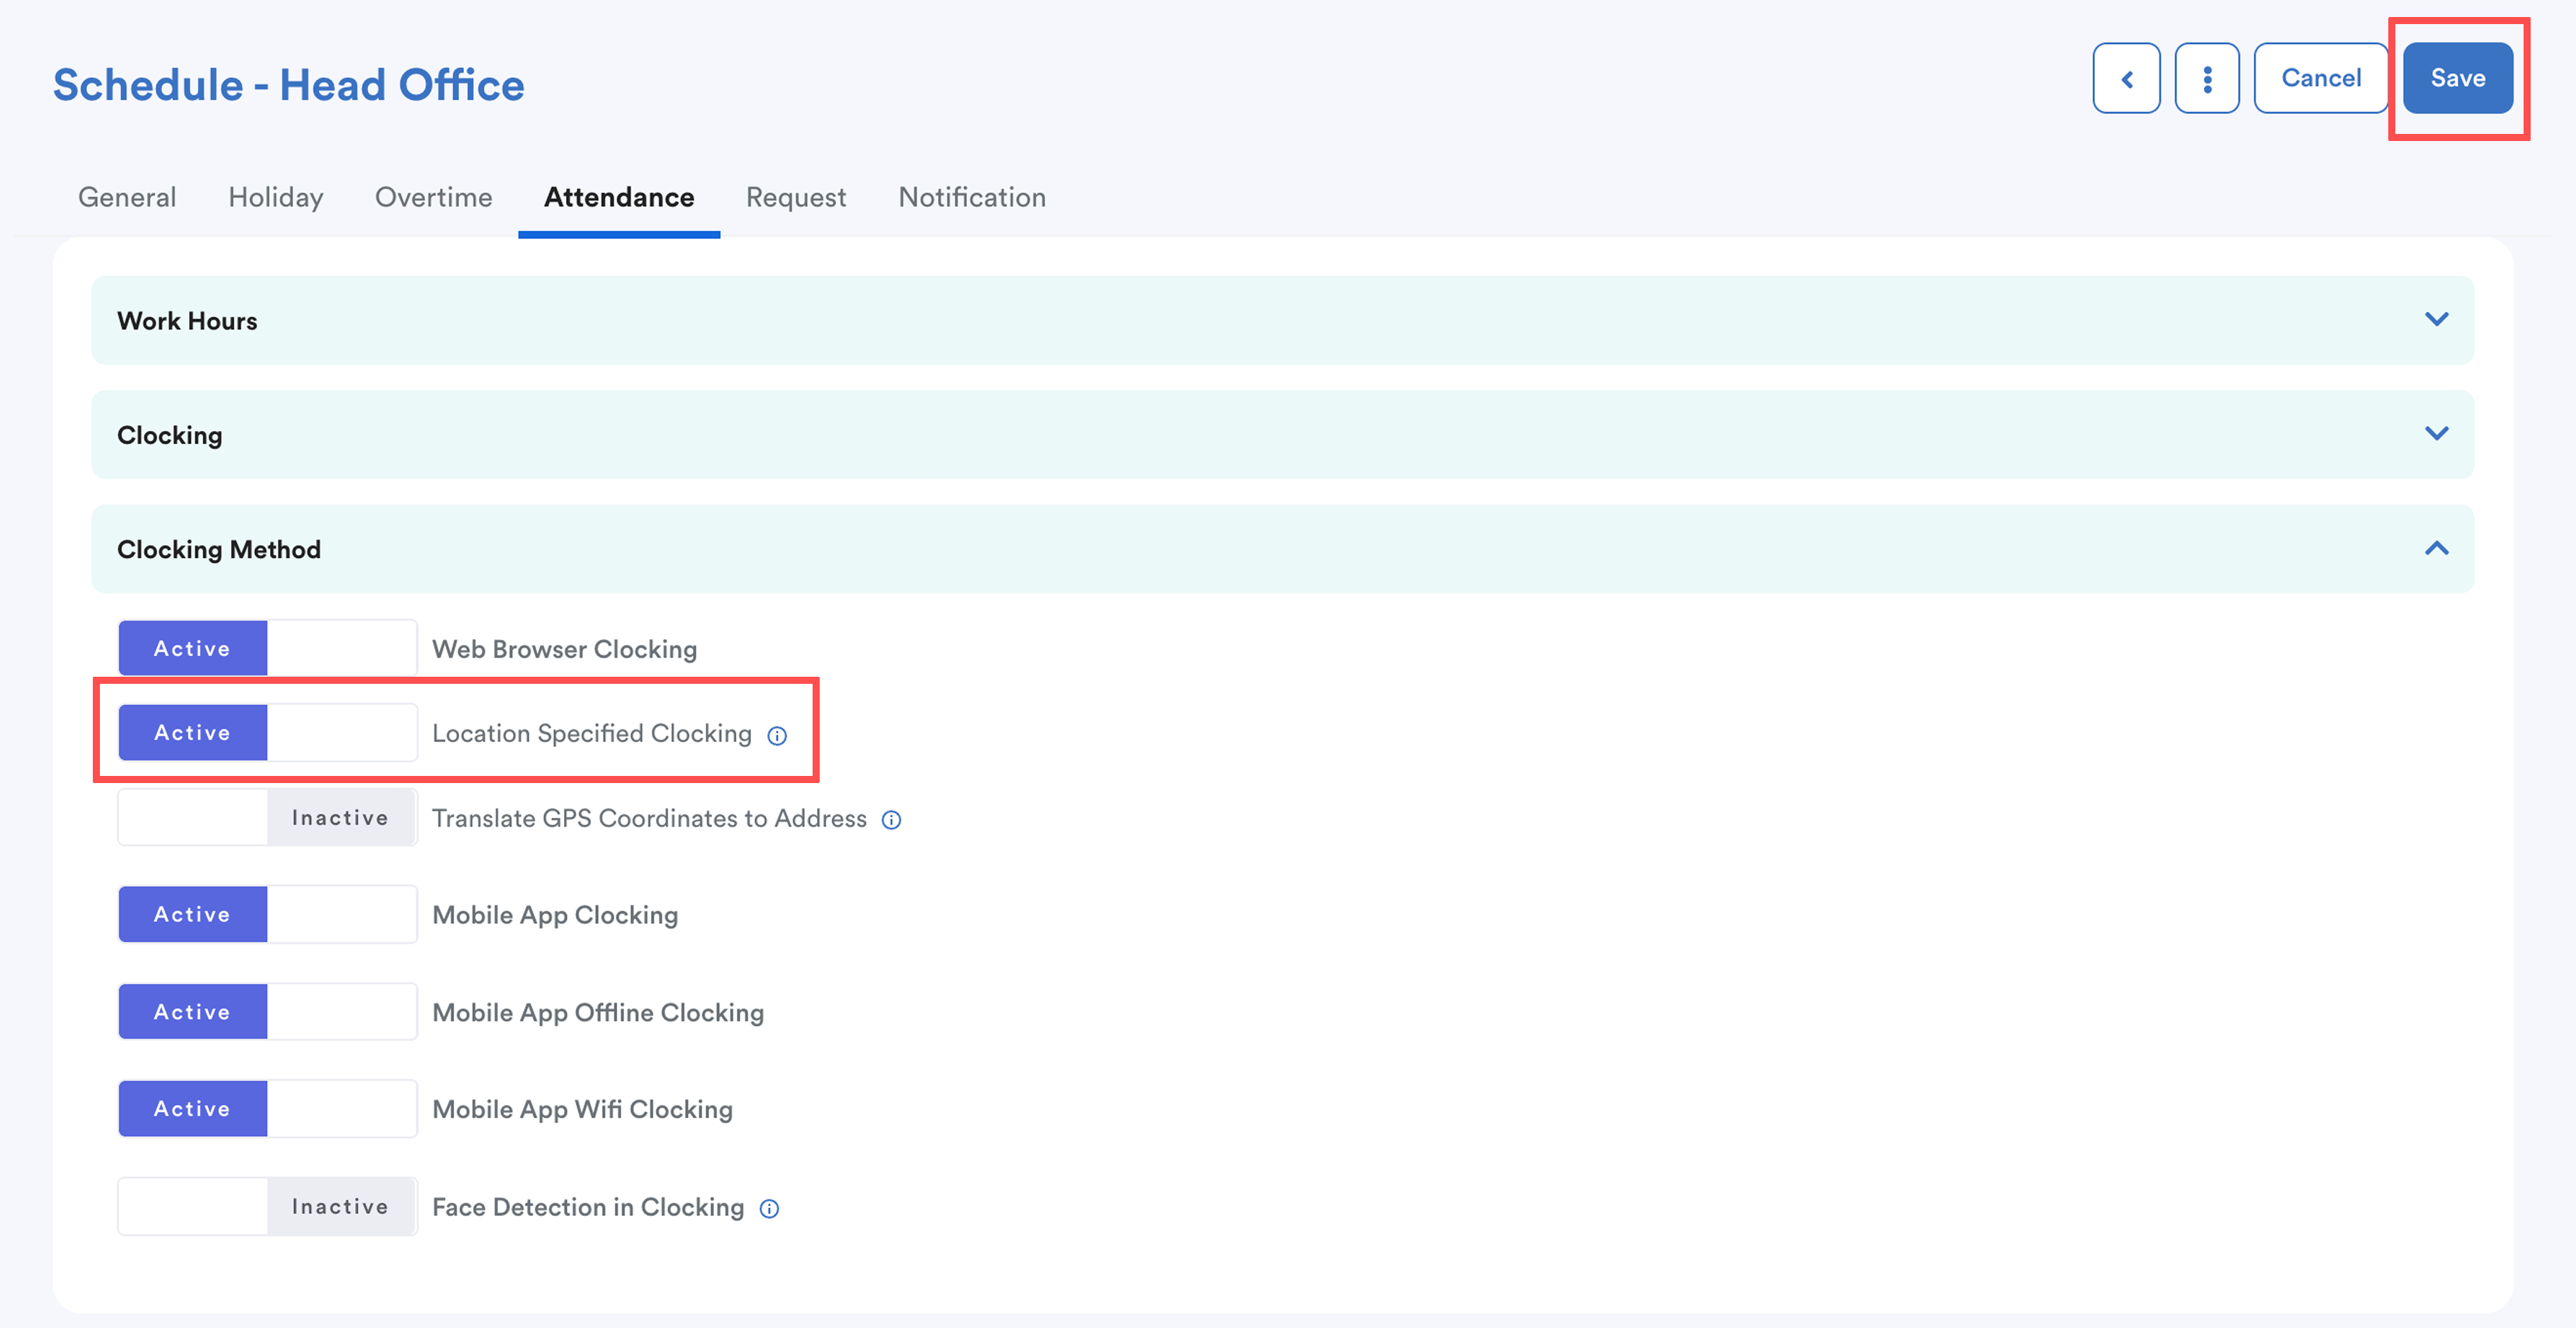
Task: Expand the Clocking section chevron
Action: pos(2436,433)
